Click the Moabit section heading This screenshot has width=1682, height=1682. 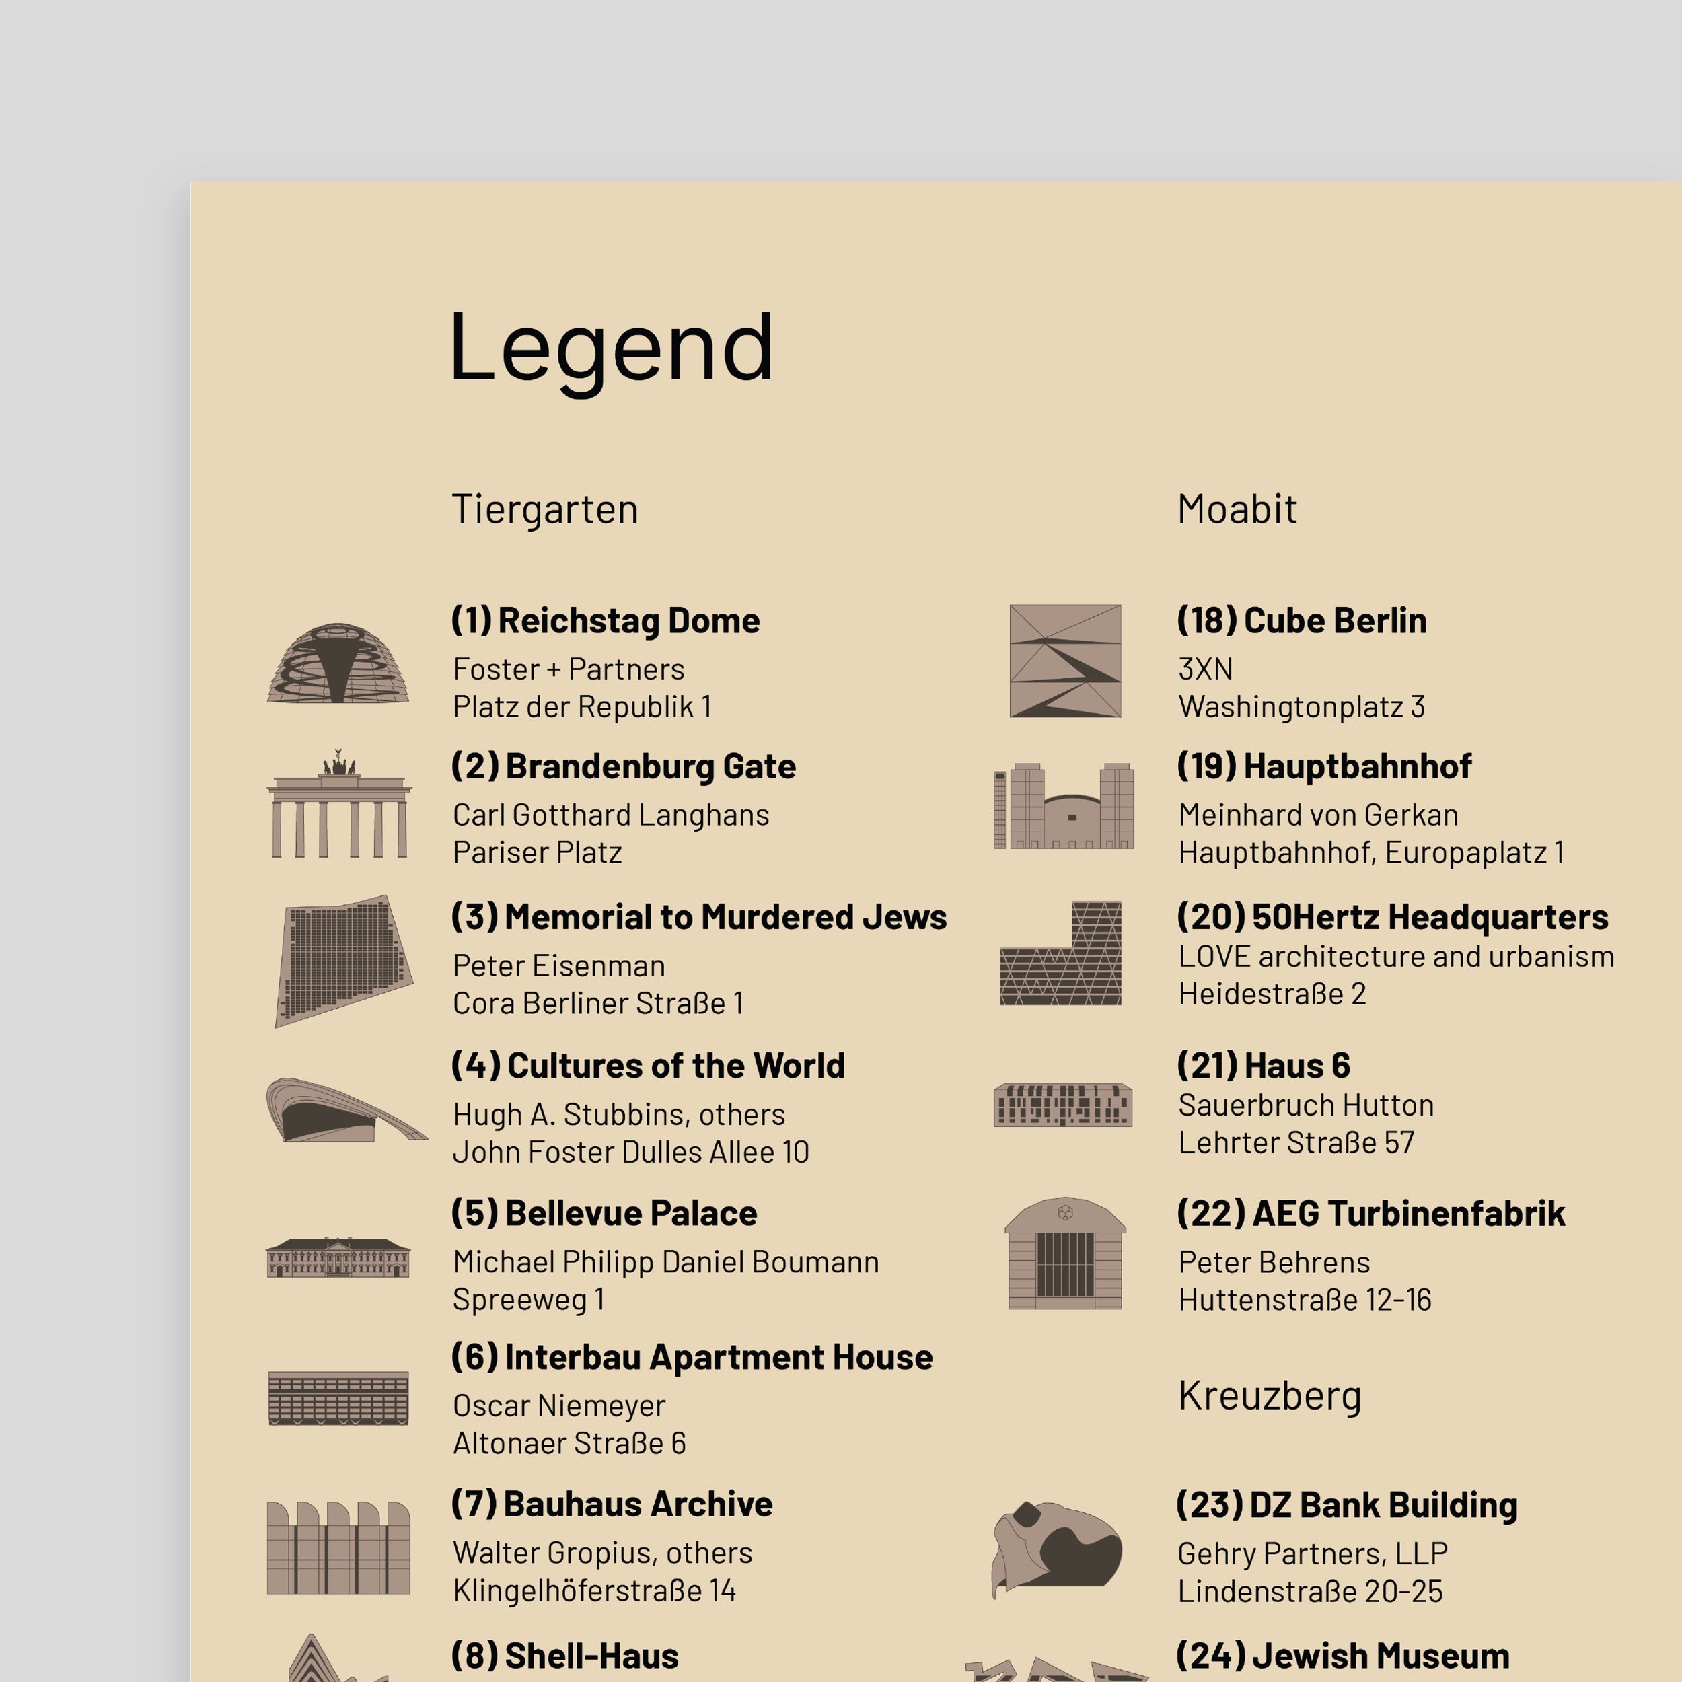point(1236,509)
